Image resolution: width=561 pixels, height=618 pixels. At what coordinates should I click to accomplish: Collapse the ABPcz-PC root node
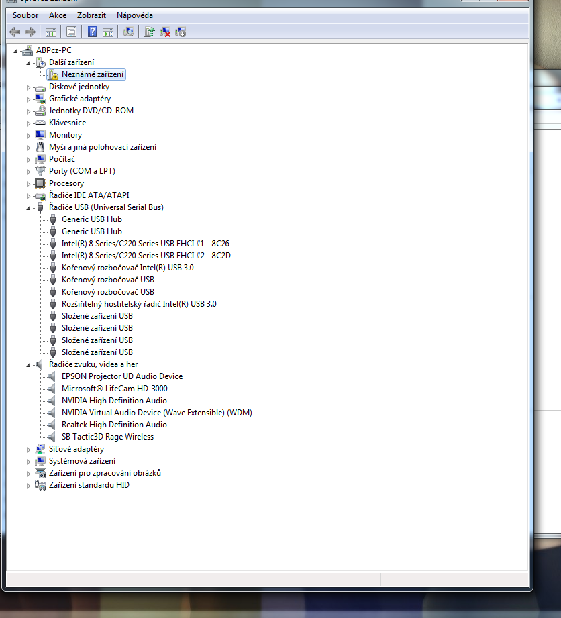tap(15, 51)
